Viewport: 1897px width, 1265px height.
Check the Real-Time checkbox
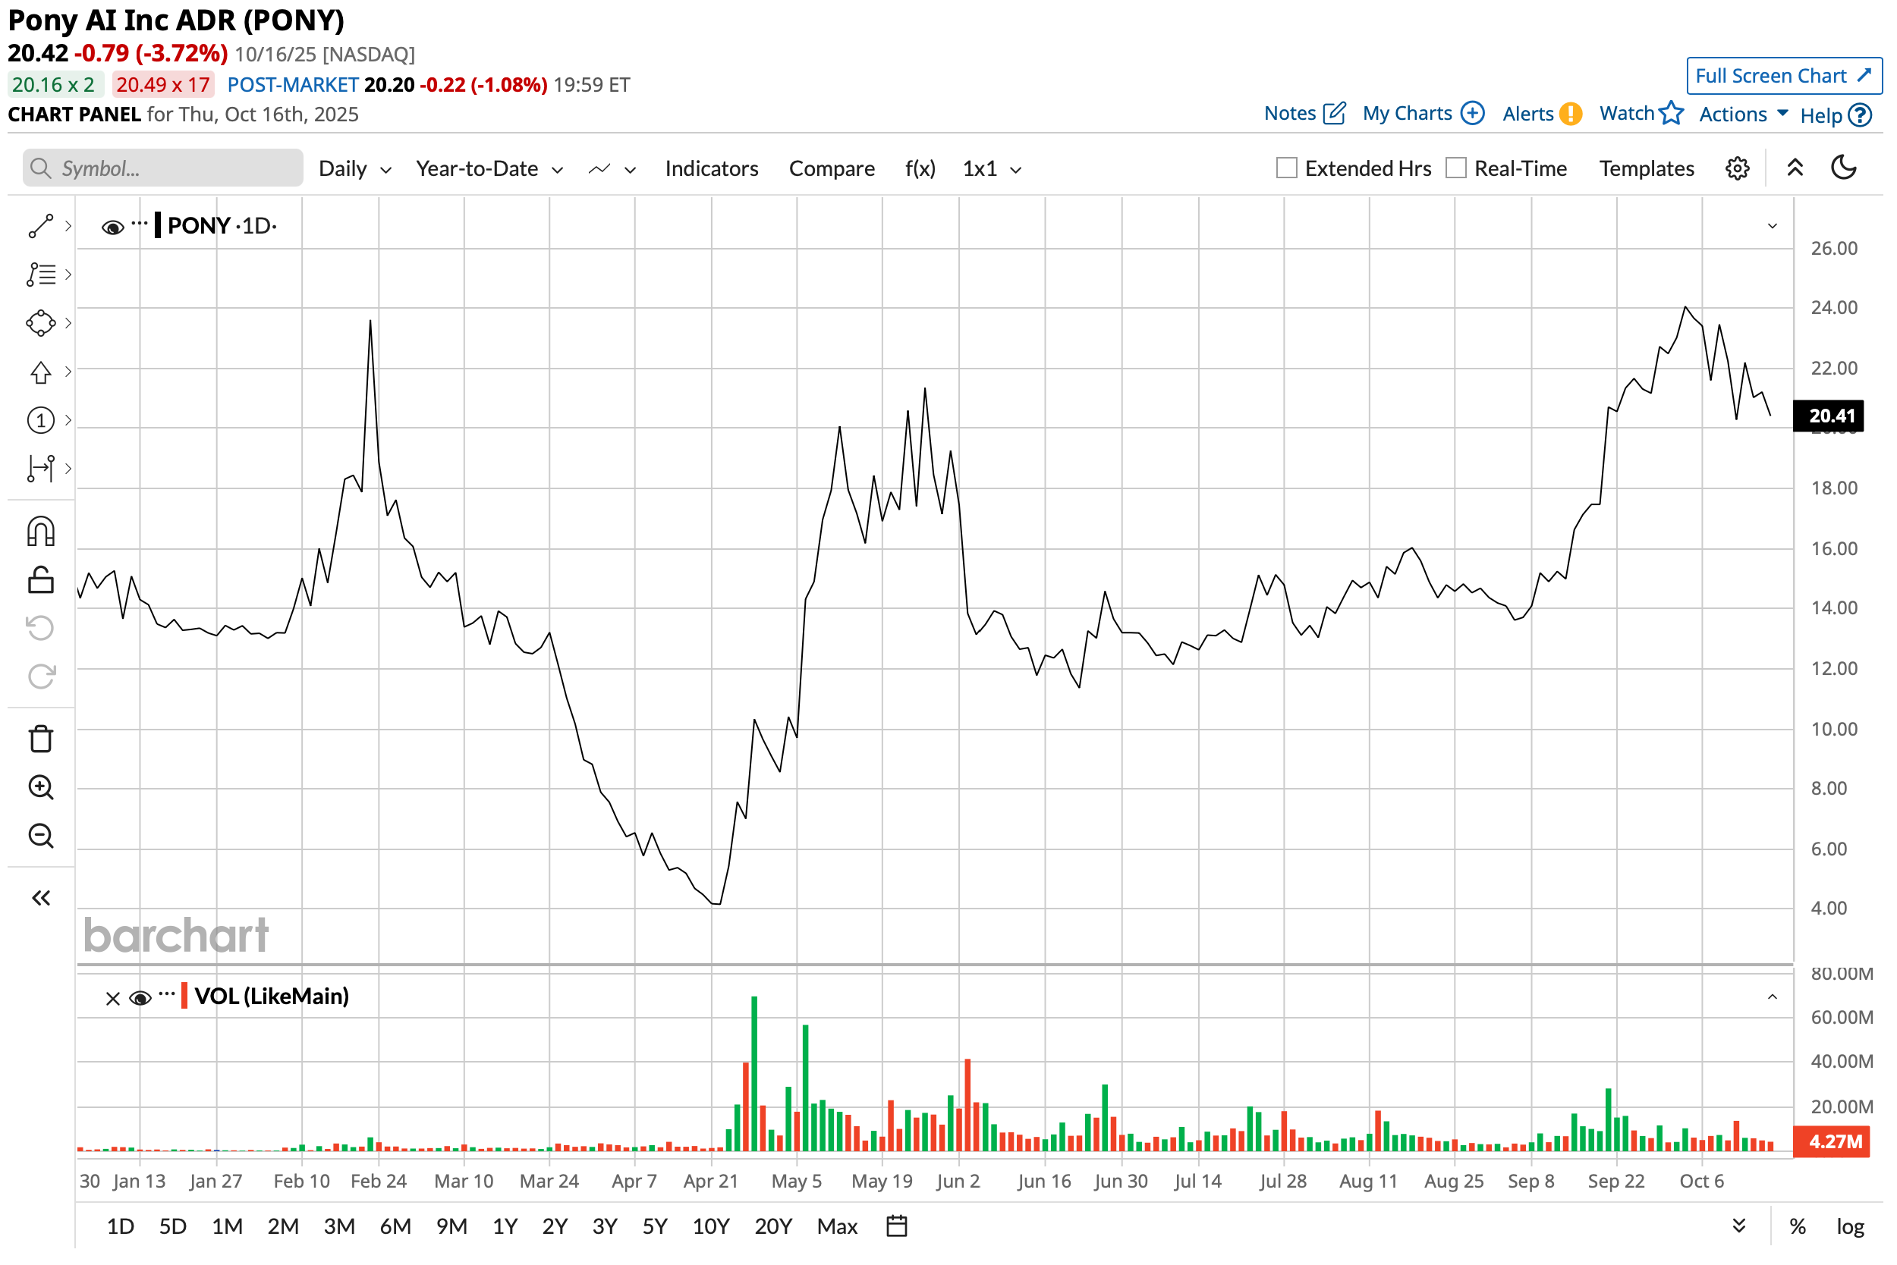coord(1457,168)
